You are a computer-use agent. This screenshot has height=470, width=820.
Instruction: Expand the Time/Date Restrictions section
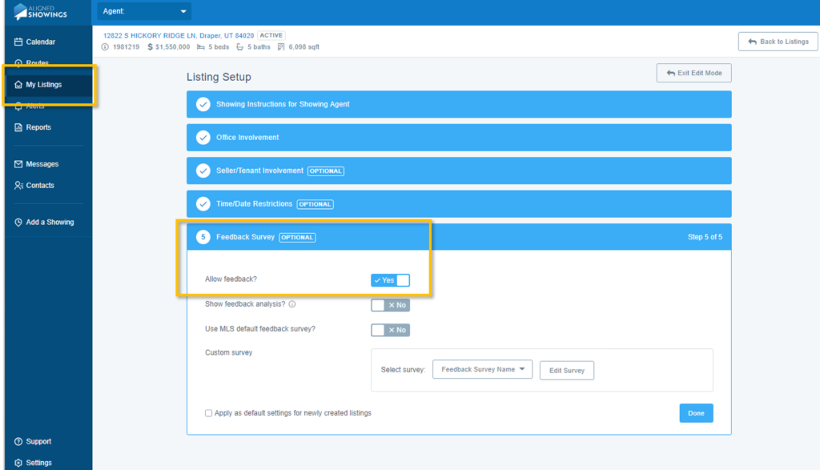pos(459,204)
